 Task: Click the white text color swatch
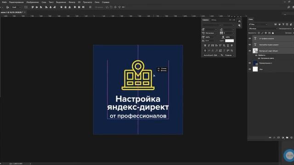click(230, 41)
